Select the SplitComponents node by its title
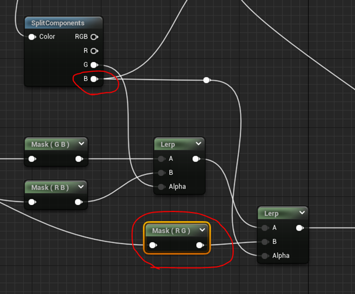 [58, 23]
